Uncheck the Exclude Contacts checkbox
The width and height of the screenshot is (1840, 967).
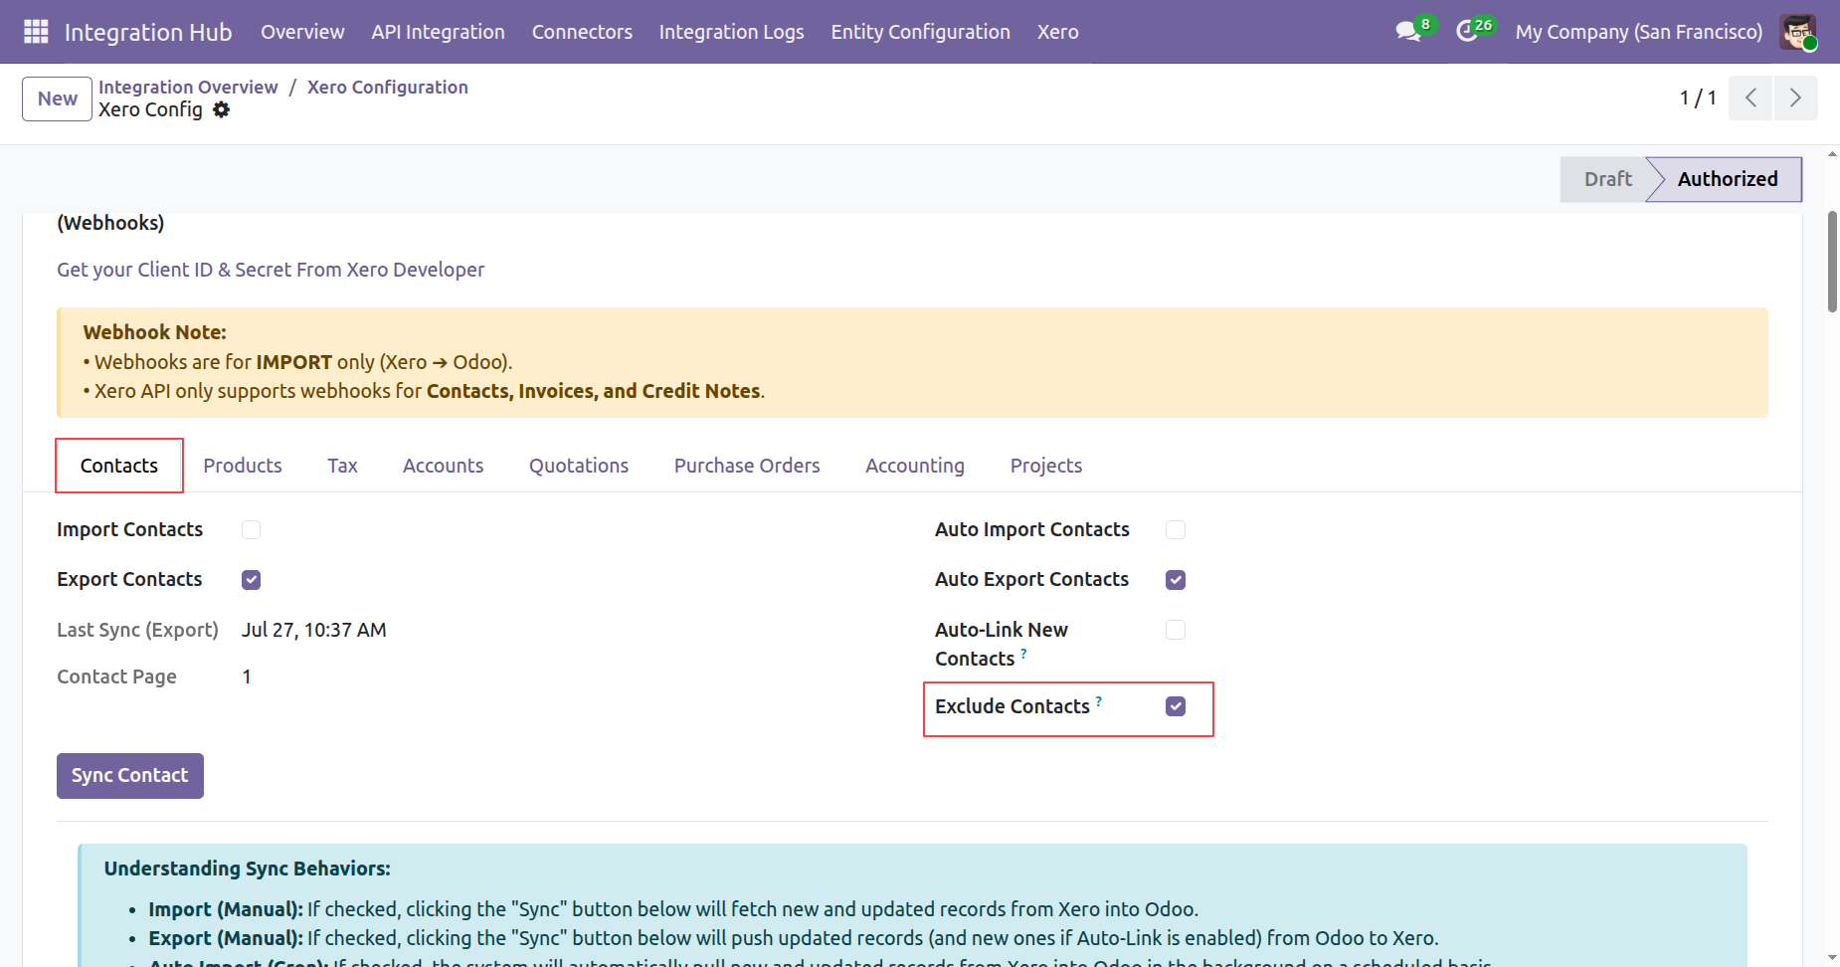[x=1176, y=706]
